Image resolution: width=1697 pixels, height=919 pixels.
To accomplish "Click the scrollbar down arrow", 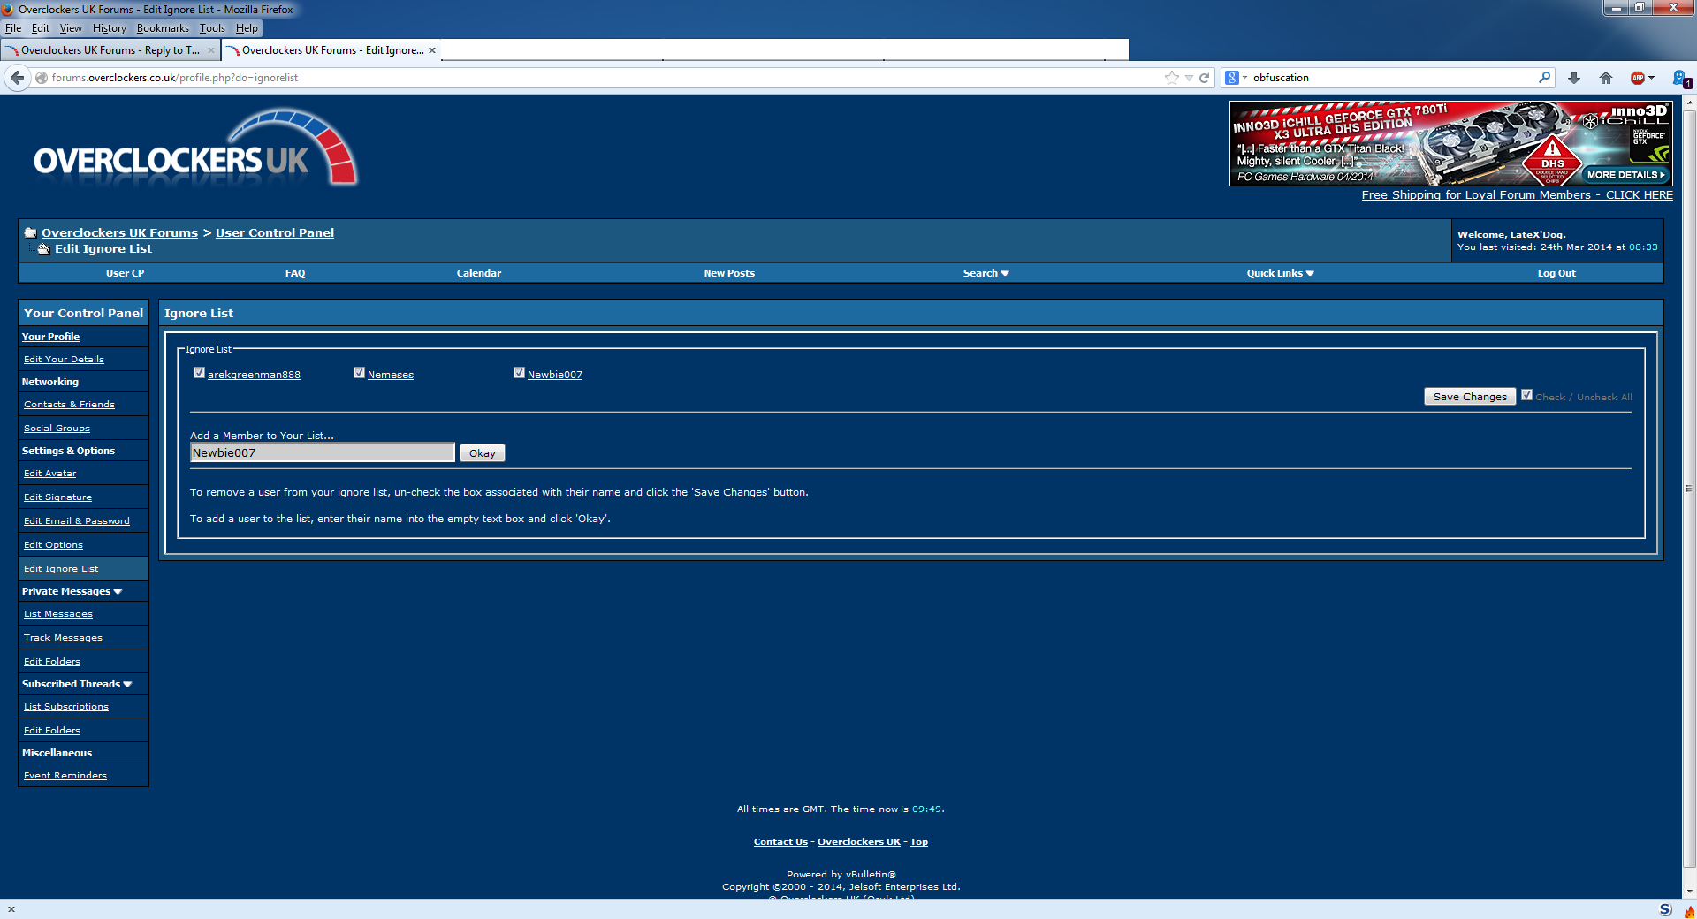I will 1689,892.
